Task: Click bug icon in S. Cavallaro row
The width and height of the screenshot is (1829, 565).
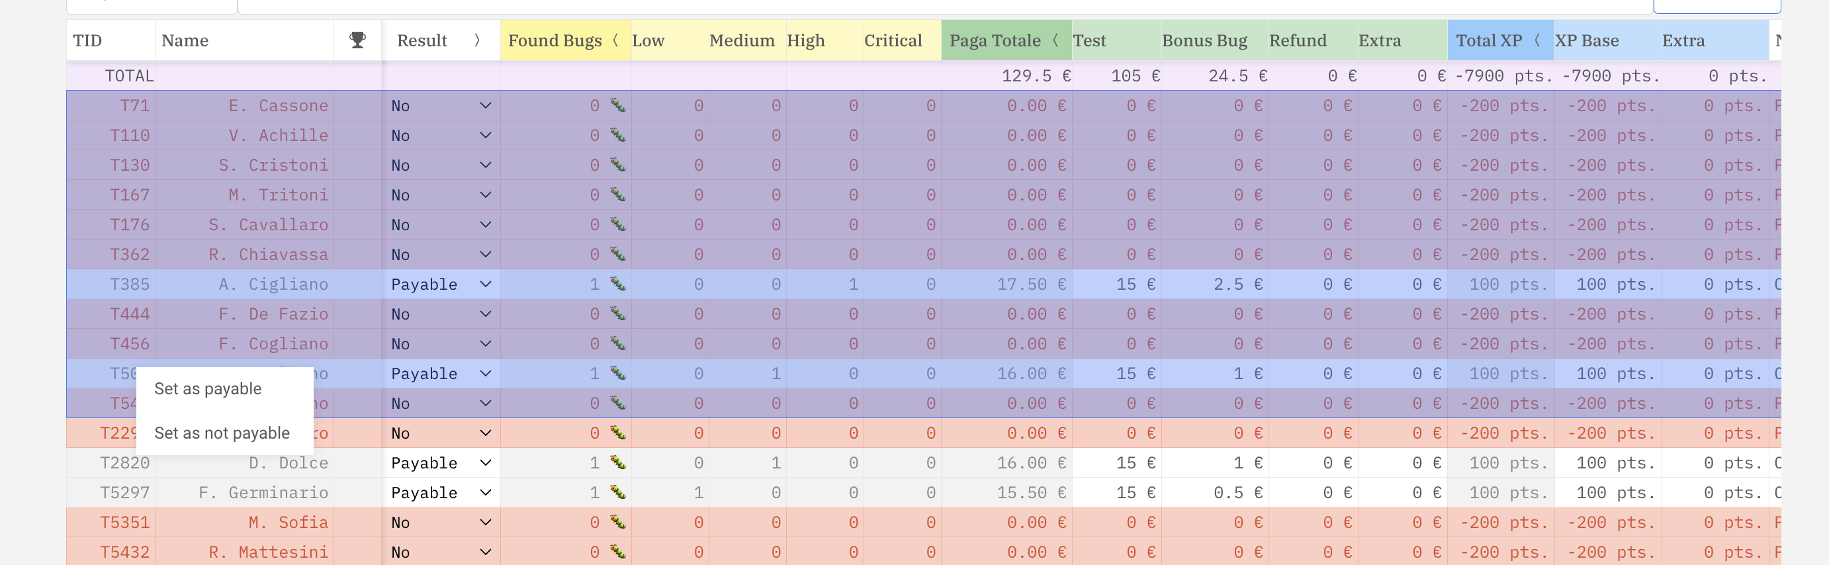Action: (x=617, y=225)
